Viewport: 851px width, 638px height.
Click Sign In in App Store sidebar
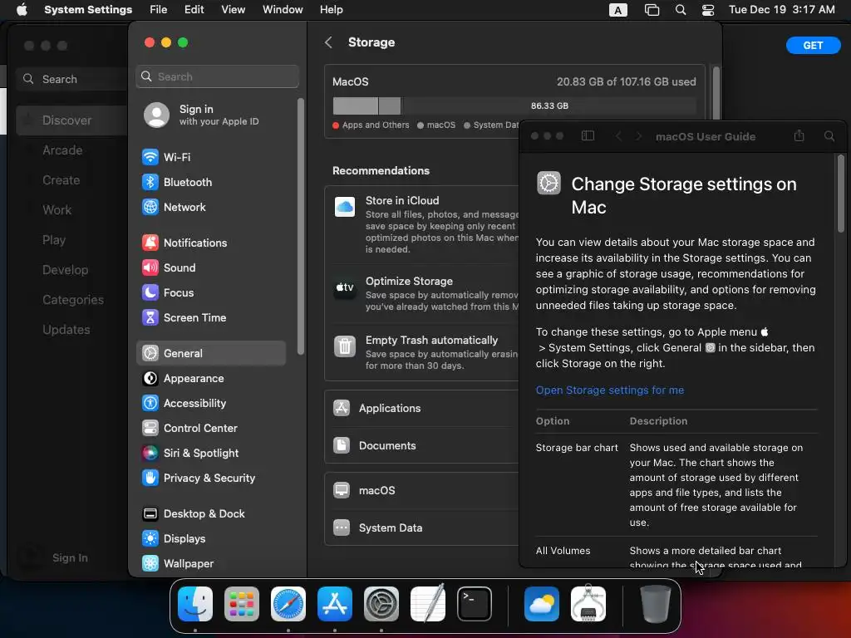[x=70, y=557]
